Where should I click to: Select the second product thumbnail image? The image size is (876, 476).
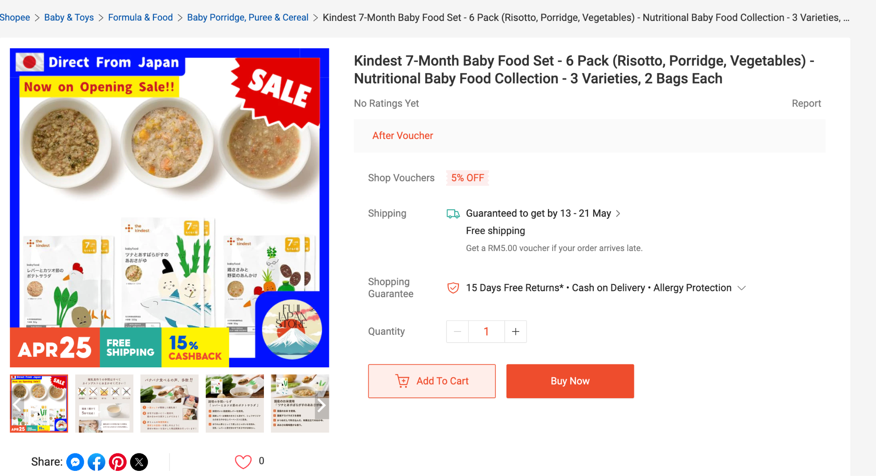tap(104, 403)
